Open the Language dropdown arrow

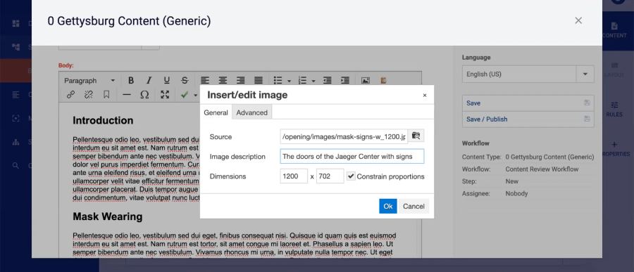[585, 75]
